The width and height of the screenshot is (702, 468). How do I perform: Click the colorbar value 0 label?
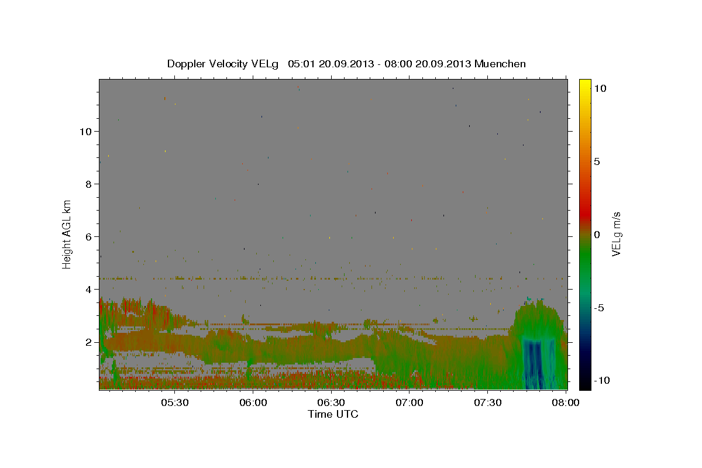click(597, 235)
